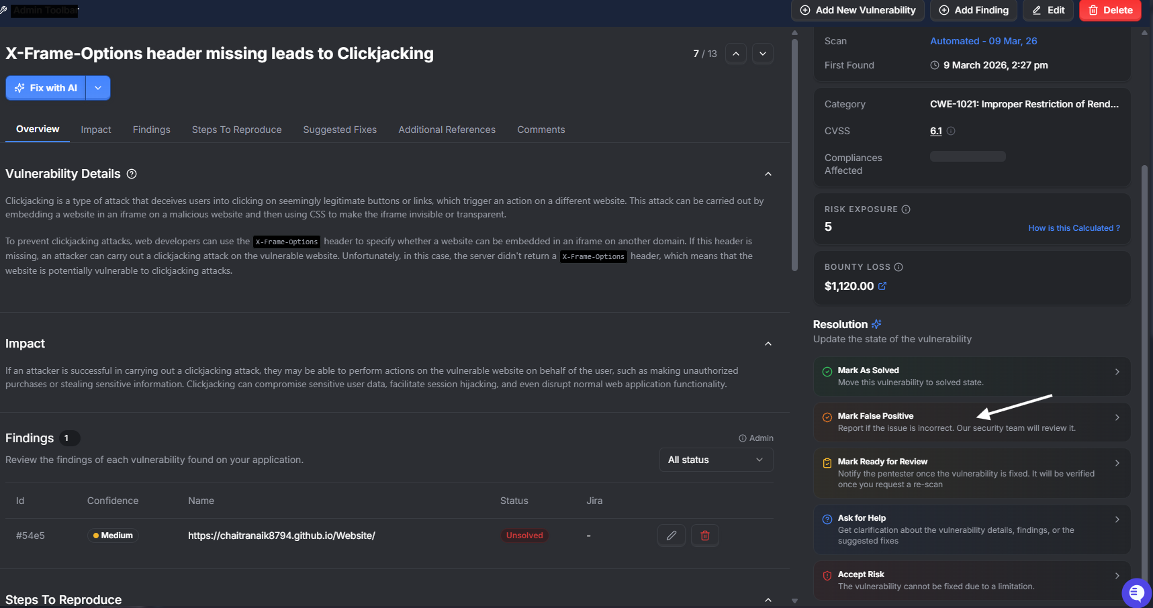
Task: Click the Risk Exposure info icon
Action: tap(906, 209)
